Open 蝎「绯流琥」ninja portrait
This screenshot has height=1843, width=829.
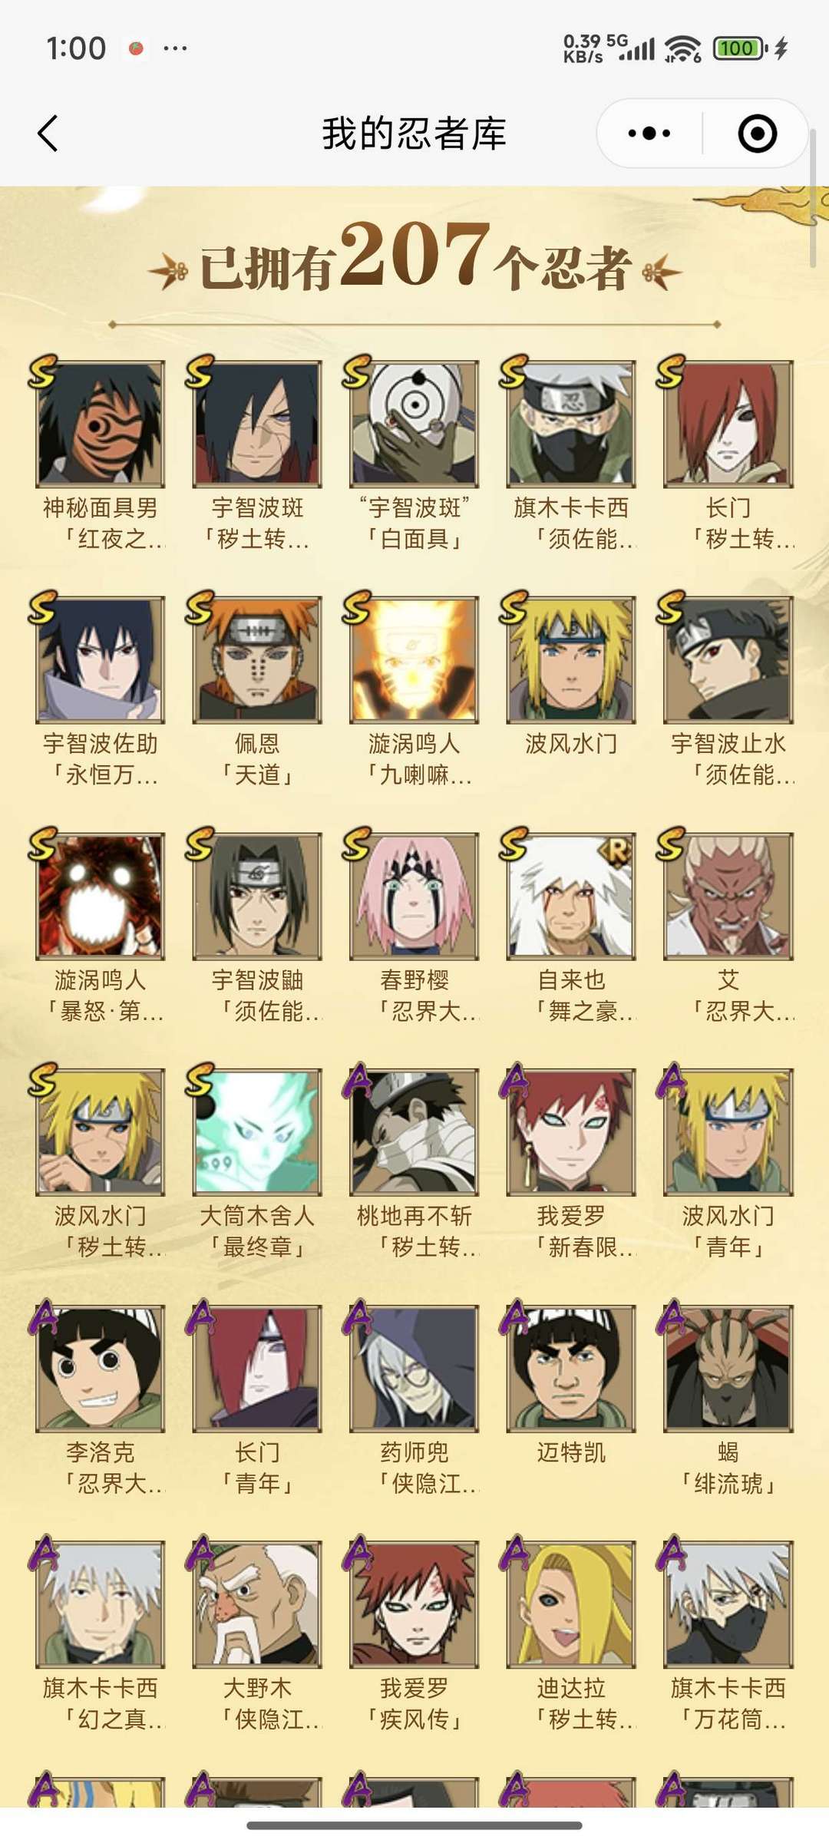(x=728, y=1369)
